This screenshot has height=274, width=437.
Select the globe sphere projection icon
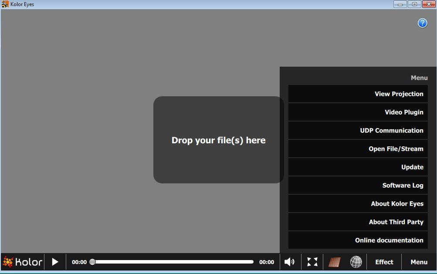[356, 262]
